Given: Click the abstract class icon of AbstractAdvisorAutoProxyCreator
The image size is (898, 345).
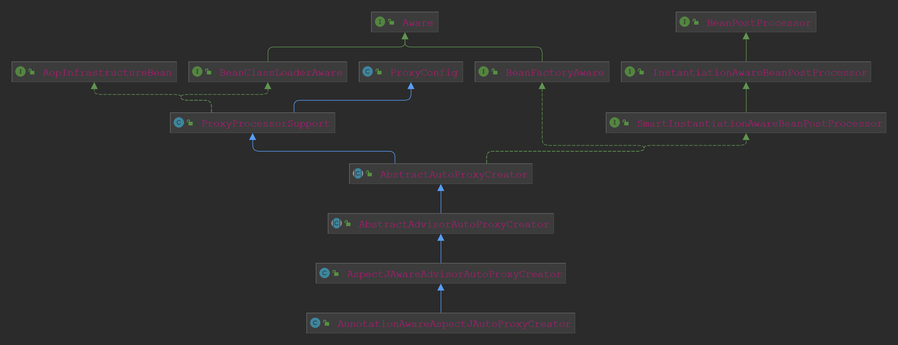Looking at the screenshot, I should pyautogui.click(x=336, y=223).
